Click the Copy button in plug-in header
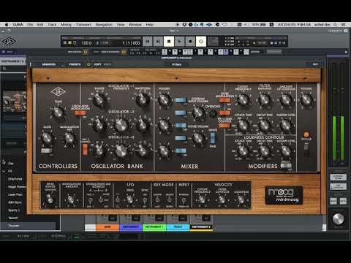 click(97, 64)
